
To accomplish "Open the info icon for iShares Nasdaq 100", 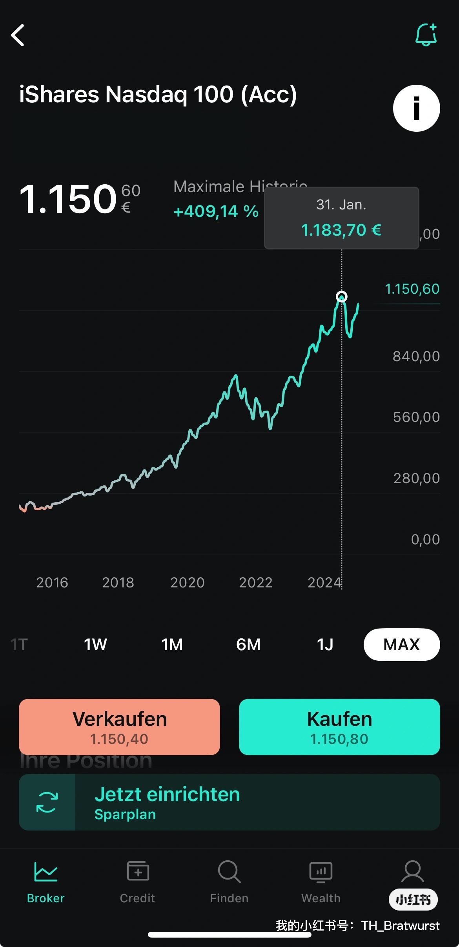I will coord(416,108).
